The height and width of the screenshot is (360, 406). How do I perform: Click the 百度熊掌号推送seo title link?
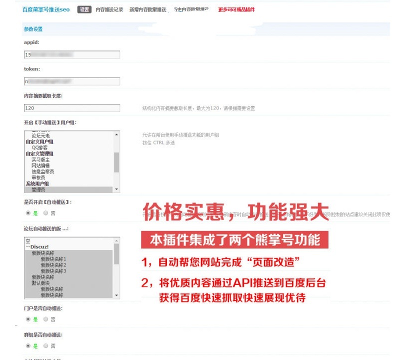pyautogui.click(x=46, y=9)
